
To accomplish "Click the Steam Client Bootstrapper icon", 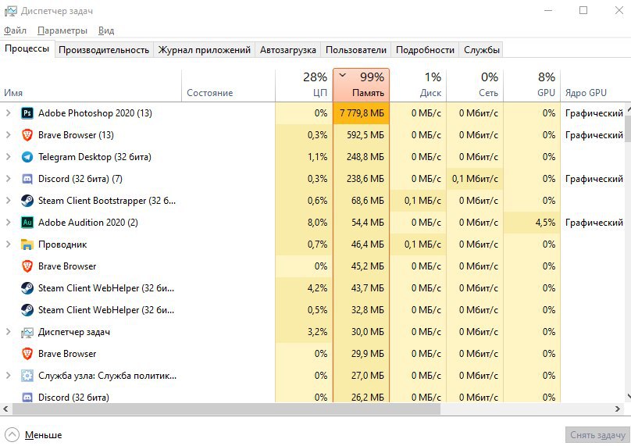I will click(27, 201).
